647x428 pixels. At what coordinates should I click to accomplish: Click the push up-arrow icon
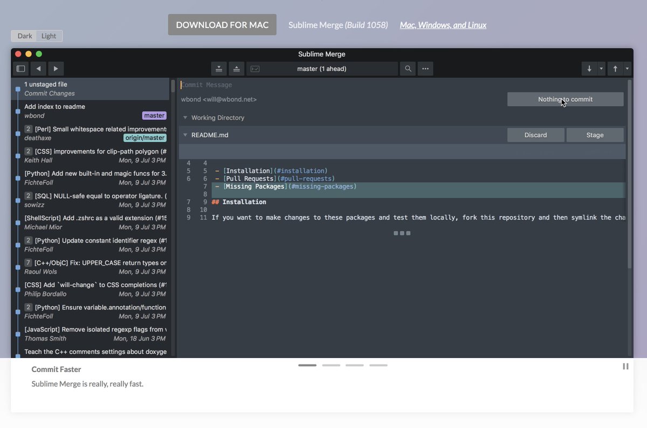point(615,68)
